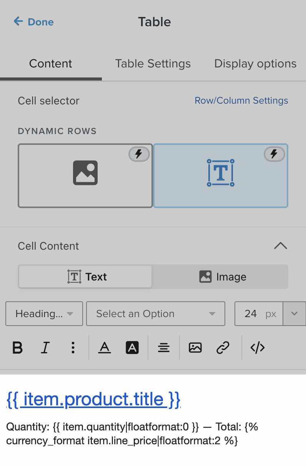This screenshot has height=467, width=306.
Task: Select the image cell in Dynamic Rows
Action: (85, 176)
